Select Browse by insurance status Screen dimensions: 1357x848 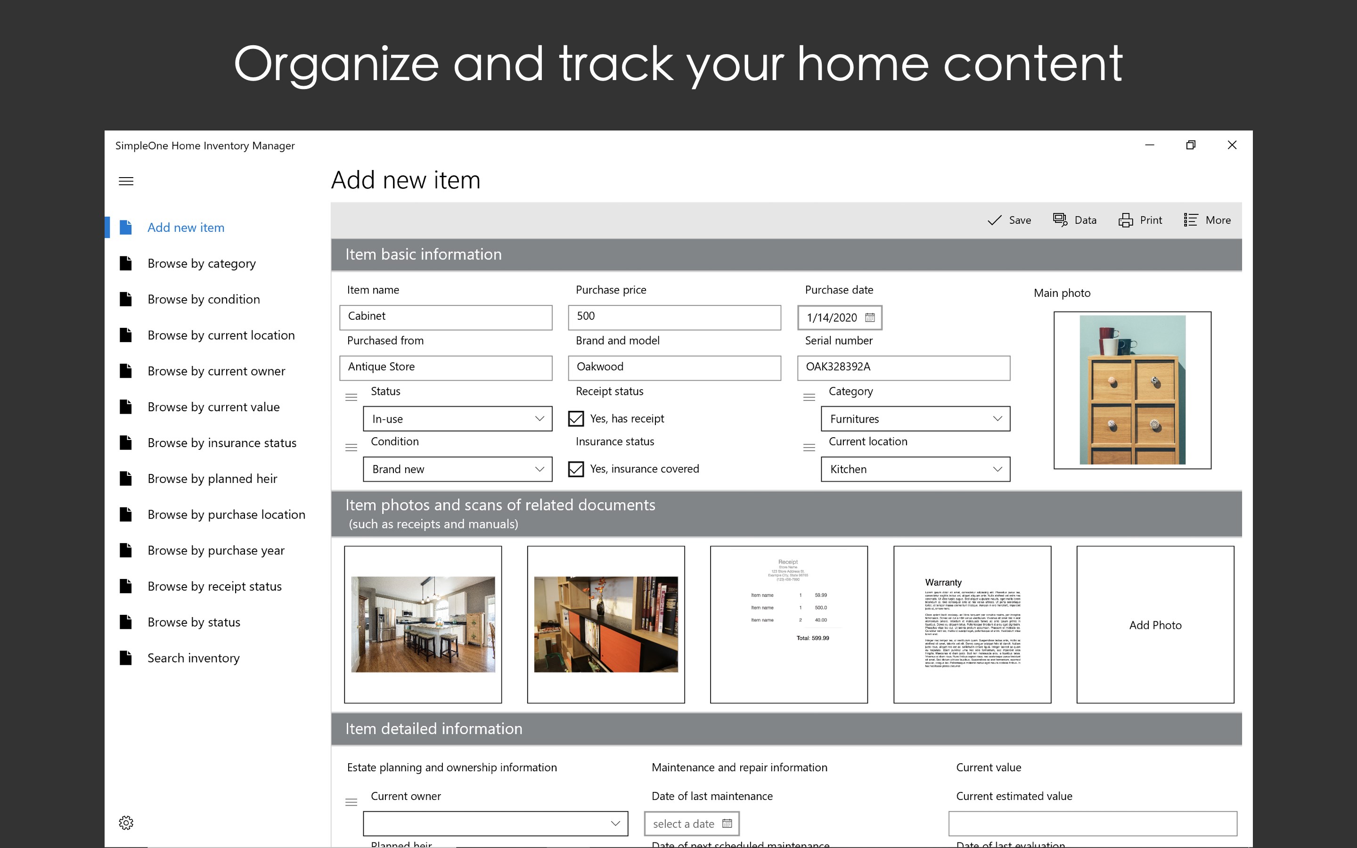(222, 442)
